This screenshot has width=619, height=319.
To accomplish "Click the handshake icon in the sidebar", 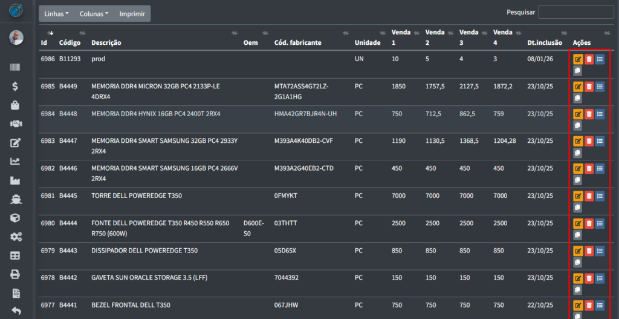I will coord(16,124).
